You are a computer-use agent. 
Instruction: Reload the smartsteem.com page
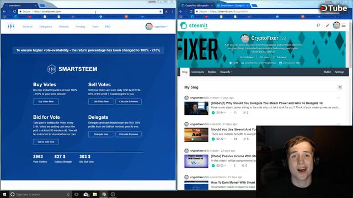[x=14, y=11]
